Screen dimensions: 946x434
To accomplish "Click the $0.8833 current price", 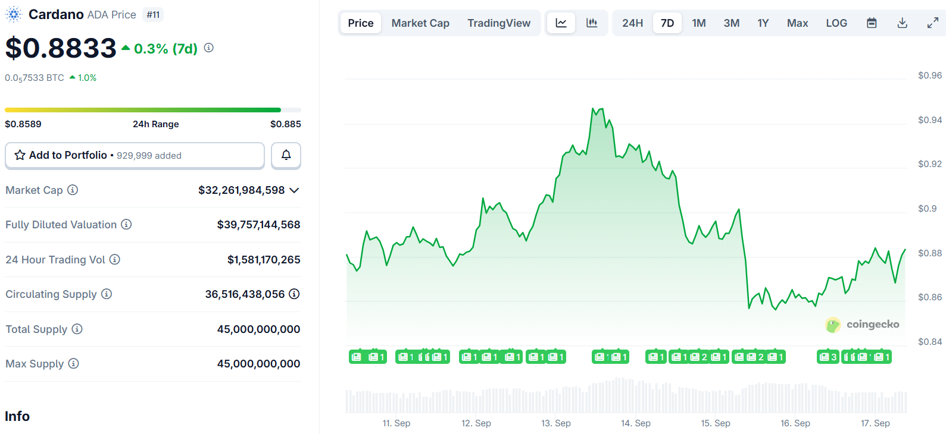I will (61, 48).
